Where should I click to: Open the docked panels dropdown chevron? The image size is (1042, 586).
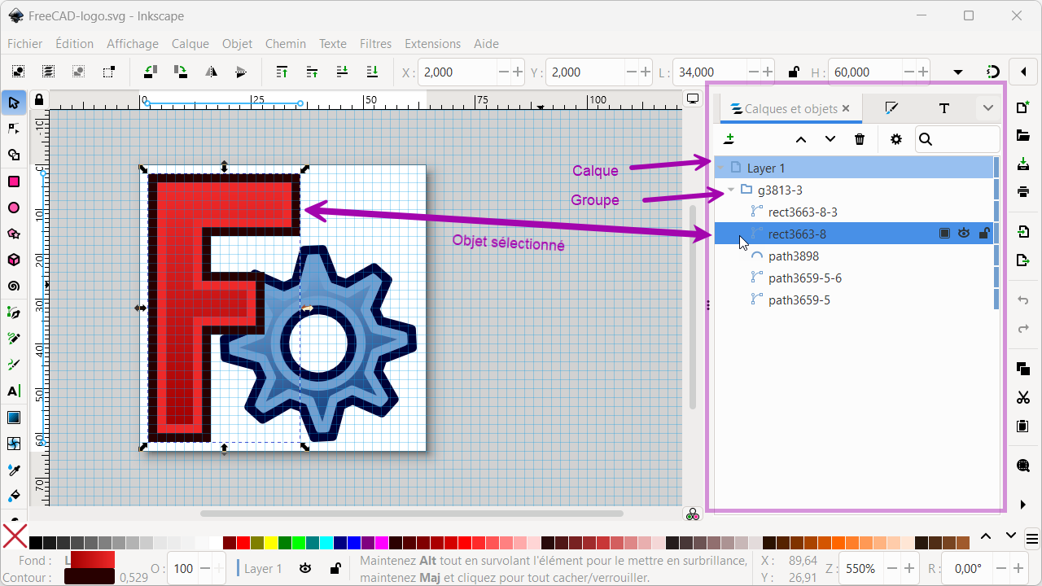click(987, 108)
